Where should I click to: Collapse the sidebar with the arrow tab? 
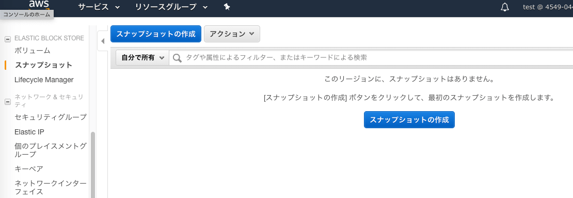tap(102, 41)
